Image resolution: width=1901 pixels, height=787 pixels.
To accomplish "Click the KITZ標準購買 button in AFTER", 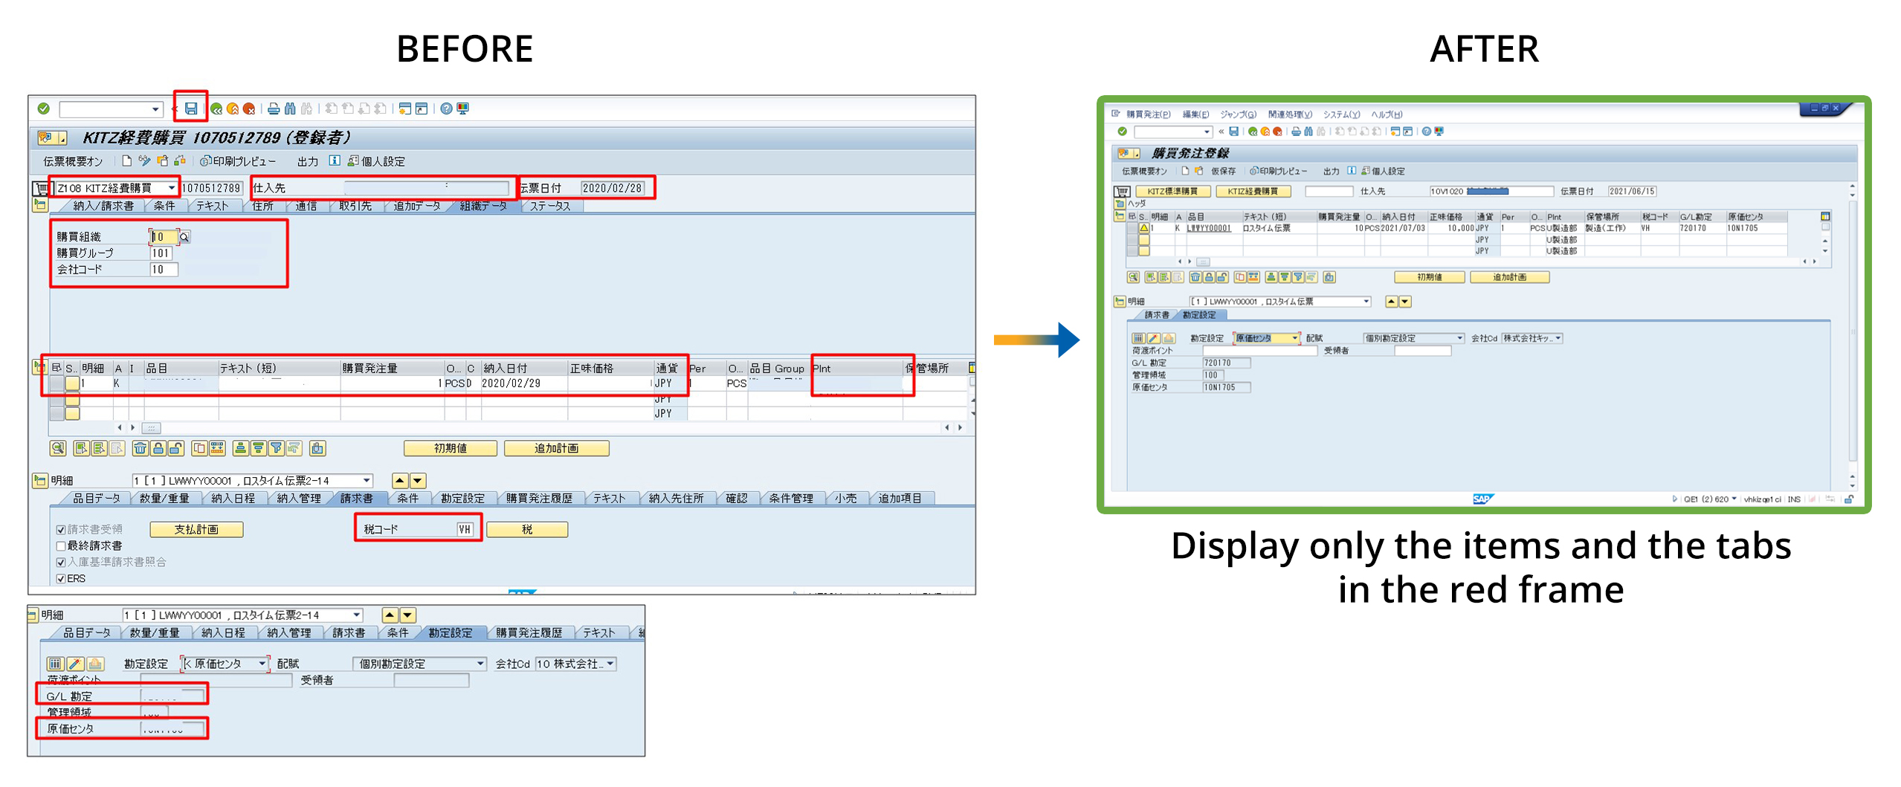I will coord(1172,191).
